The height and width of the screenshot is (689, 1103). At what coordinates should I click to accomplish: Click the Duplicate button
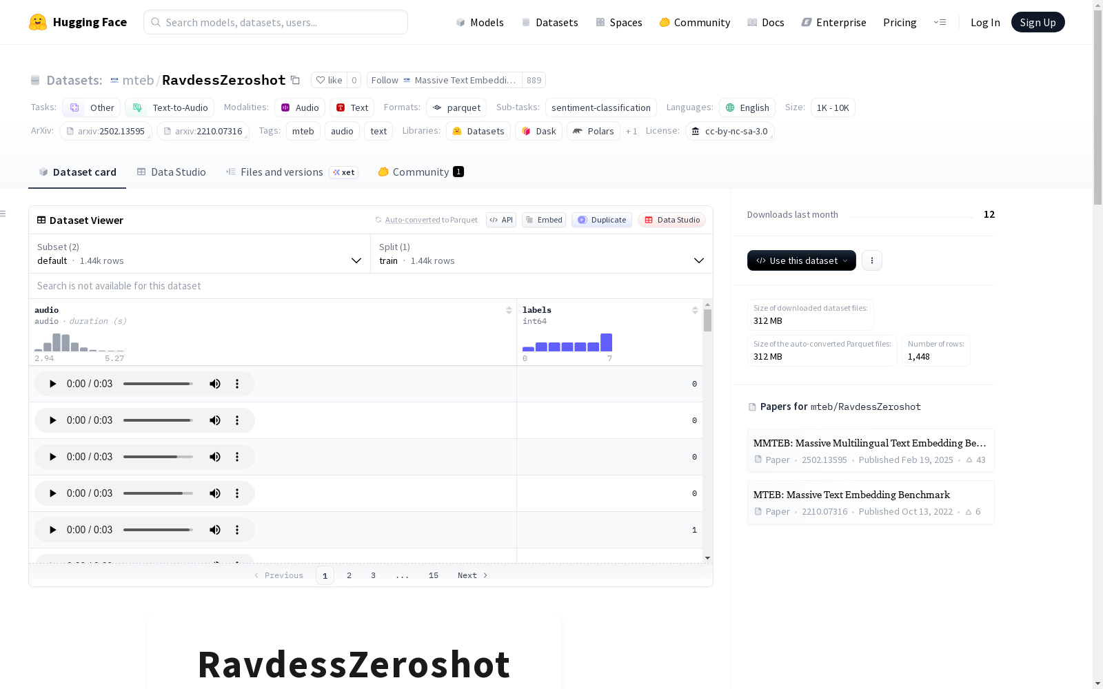pos(602,220)
